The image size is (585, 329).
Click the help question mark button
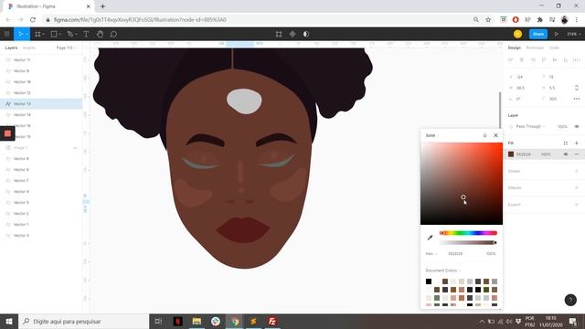coord(570,300)
